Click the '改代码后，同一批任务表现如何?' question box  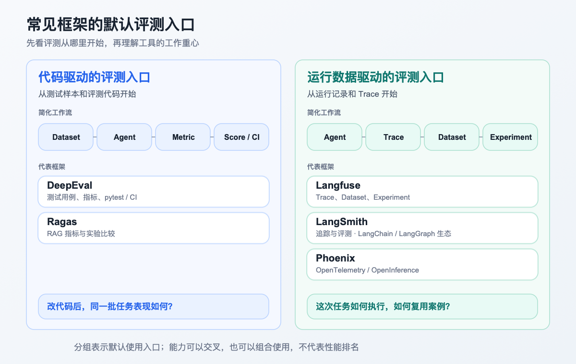[x=154, y=307]
